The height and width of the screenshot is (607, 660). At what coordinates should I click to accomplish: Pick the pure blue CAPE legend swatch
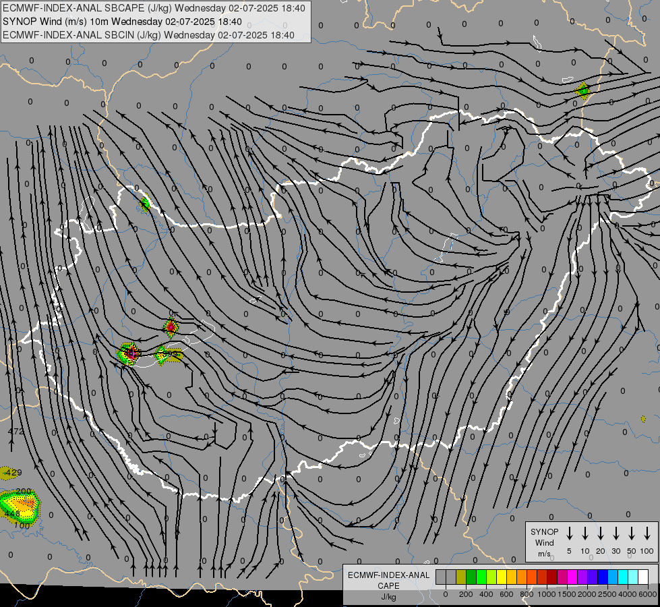click(602, 577)
